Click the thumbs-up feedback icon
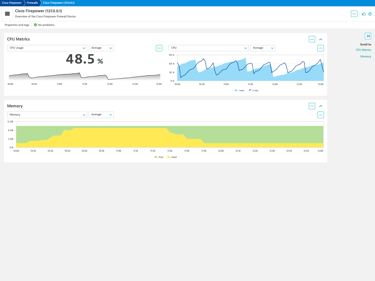 364,14
